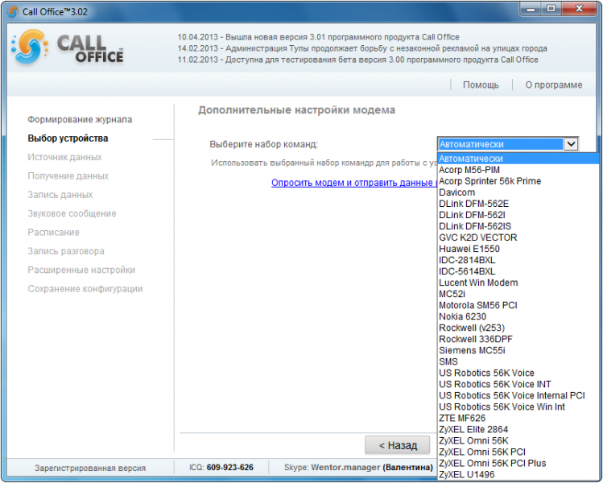Choose Motorola SM56 PCI

518,305
